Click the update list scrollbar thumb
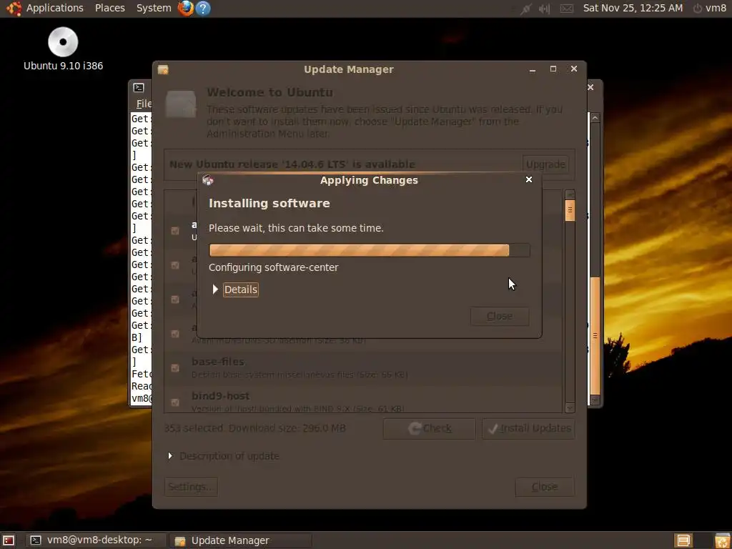This screenshot has height=549, width=732. point(570,210)
